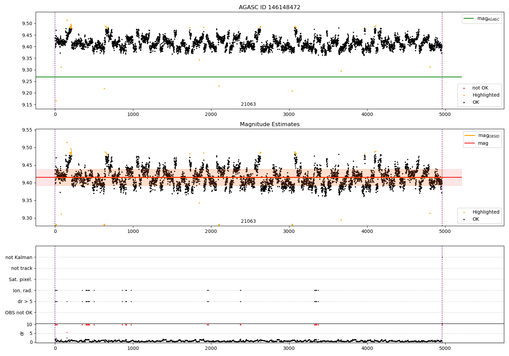
Task: Click x-tick label 5000 under the bottom plot
Action: (445, 348)
